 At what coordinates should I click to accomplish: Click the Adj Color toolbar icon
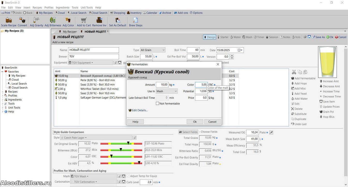(68, 20)
